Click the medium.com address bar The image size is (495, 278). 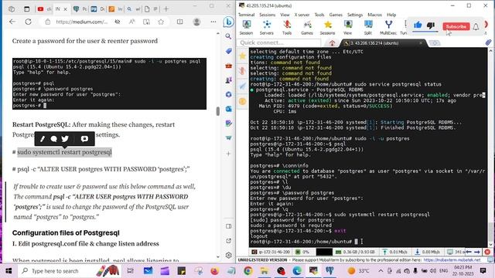pyautogui.click(x=81, y=22)
